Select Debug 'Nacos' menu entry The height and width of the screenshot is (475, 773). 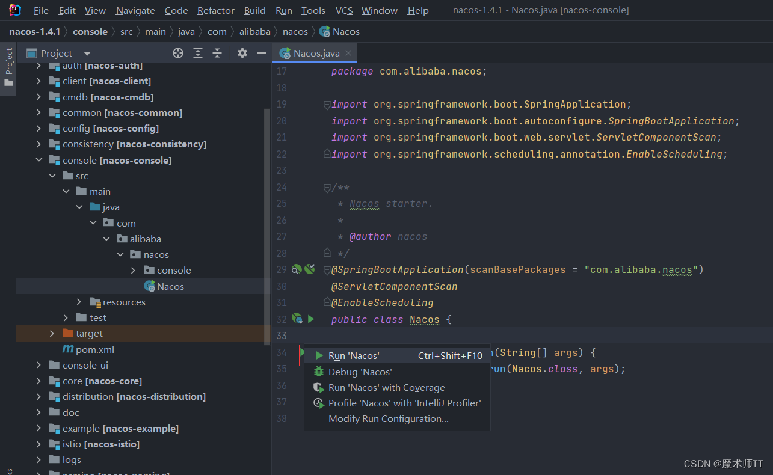click(396, 372)
